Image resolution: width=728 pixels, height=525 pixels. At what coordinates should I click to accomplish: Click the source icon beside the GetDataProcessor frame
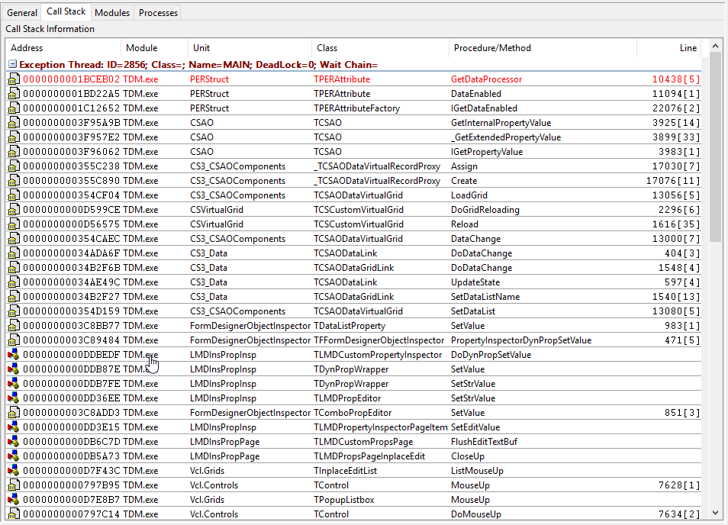(x=14, y=79)
